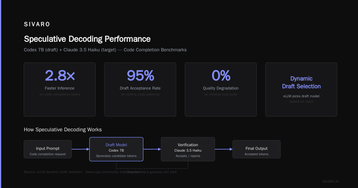The width and height of the screenshot is (358, 188).
Task: Click the large 95% metric number
Action: 140,75
